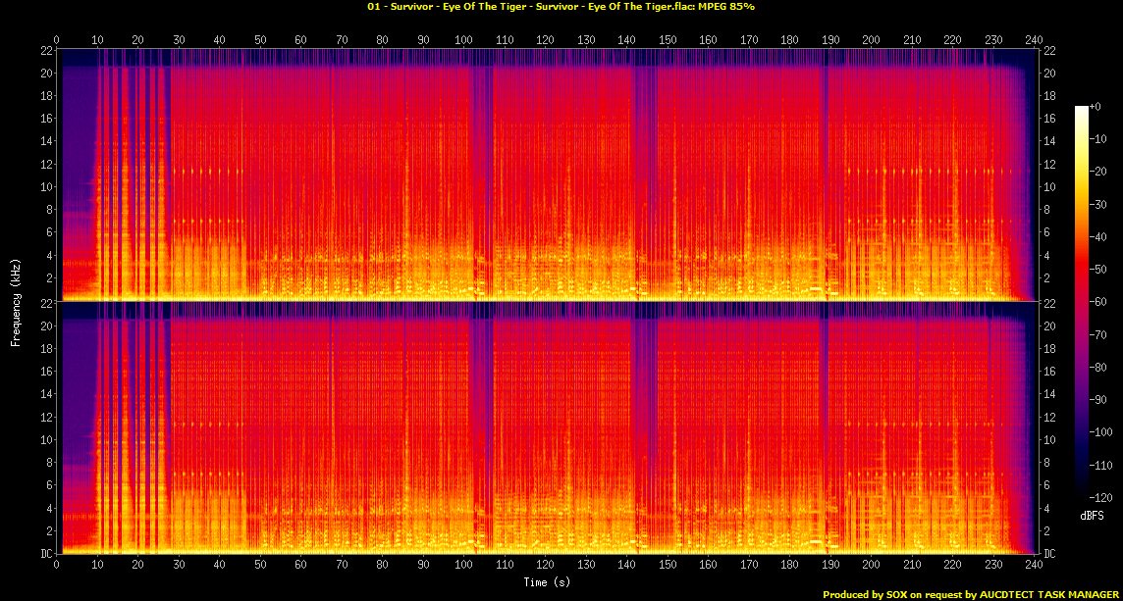Click the color bar at the -100 level

(1081, 431)
